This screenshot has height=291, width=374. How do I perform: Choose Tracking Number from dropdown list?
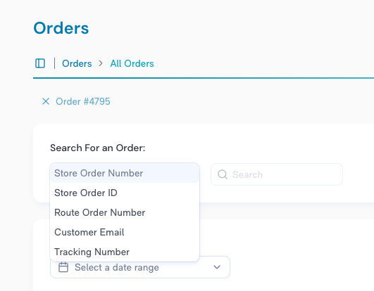click(x=125, y=252)
